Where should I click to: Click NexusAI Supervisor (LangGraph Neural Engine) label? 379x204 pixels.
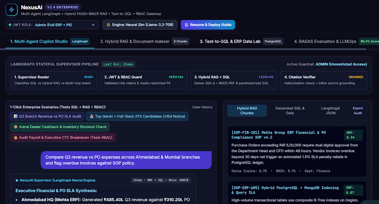point(58,180)
